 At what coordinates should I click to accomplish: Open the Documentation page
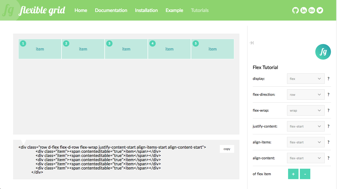coord(111,10)
